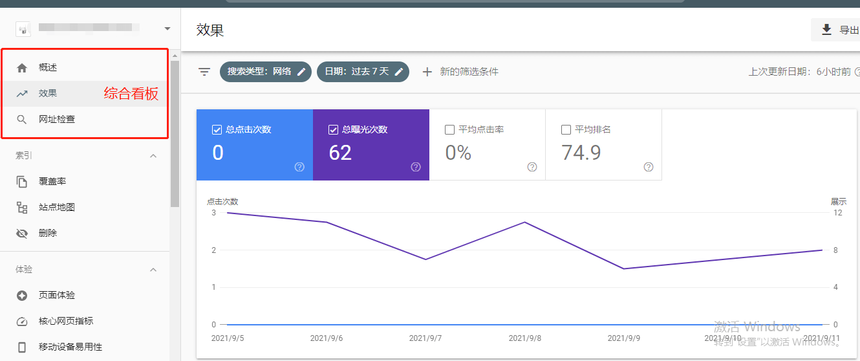Open the property selector dropdown arrow
Image resolution: width=860 pixels, height=361 pixels.
167,28
